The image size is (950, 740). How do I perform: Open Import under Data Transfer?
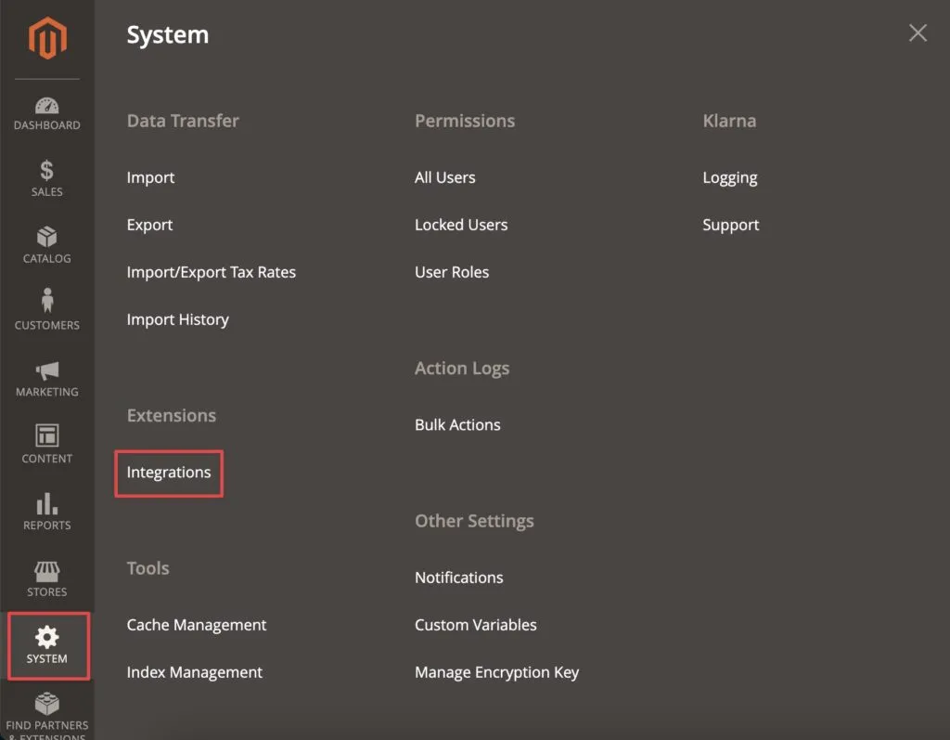point(150,177)
